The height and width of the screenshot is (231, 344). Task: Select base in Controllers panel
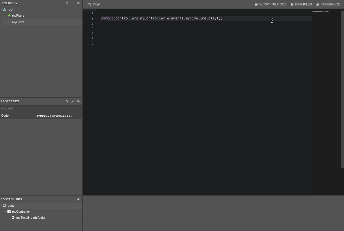click(11, 206)
